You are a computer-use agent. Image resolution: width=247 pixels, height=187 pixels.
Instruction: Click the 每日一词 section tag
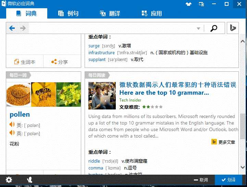[18, 75]
